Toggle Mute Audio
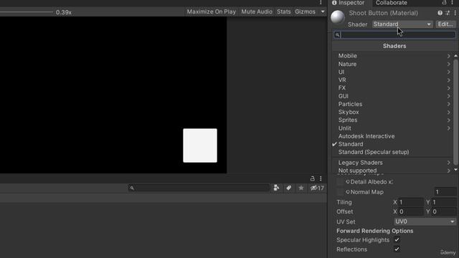 (x=257, y=11)
